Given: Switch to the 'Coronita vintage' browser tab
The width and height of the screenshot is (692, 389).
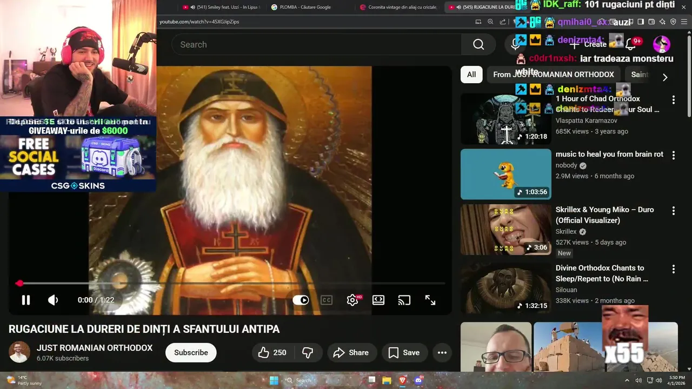Looking at the screenshot, I should 399,7.
